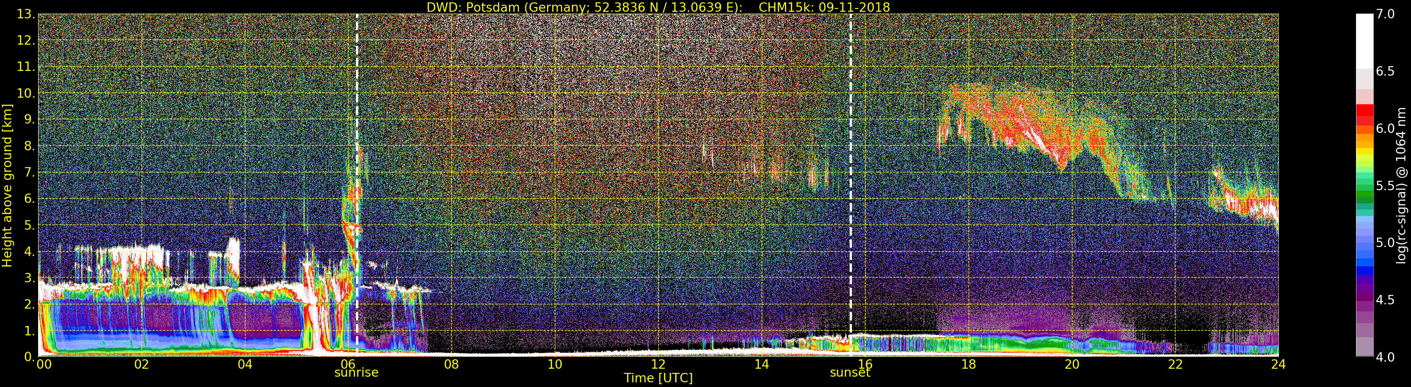Click the "Time [UTC]" axis label
This screenshot has width=1411, height=387.
[658, 378]
